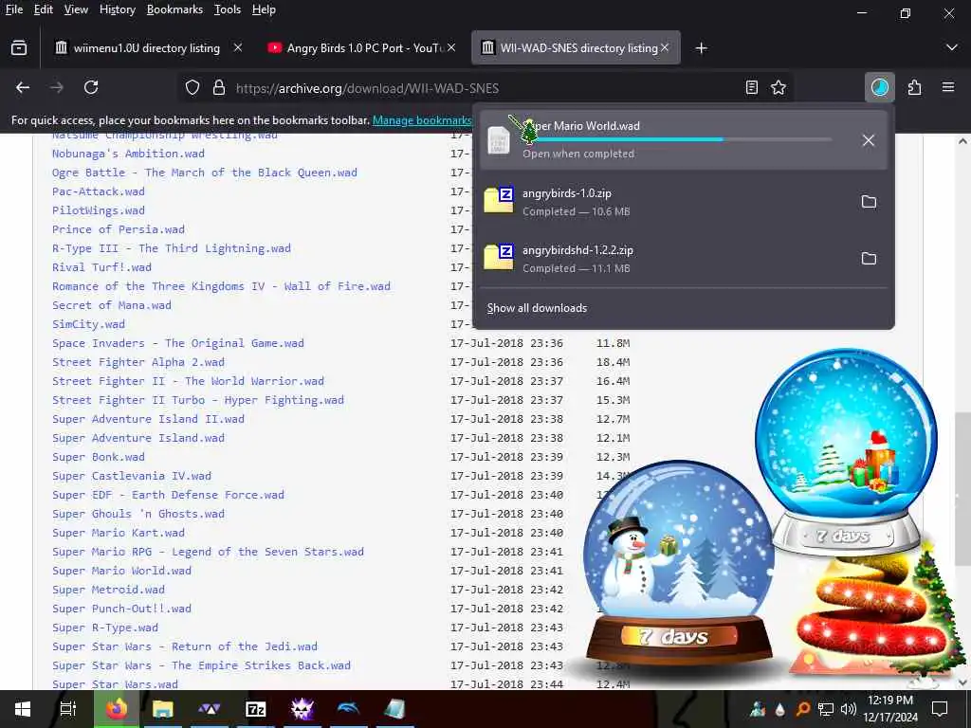The height and width of the screenshot is (728, 971).
Task: Open Super Metroid.wad link
Action: pyautogui.click(x=108, y=590)
